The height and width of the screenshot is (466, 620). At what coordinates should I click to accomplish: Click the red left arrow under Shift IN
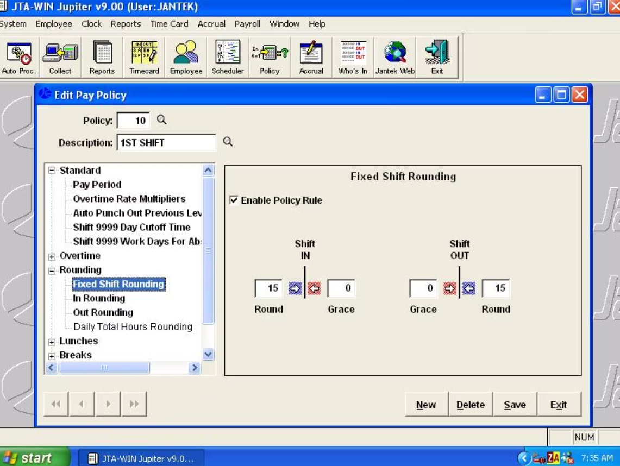click(x=315, y=288)
